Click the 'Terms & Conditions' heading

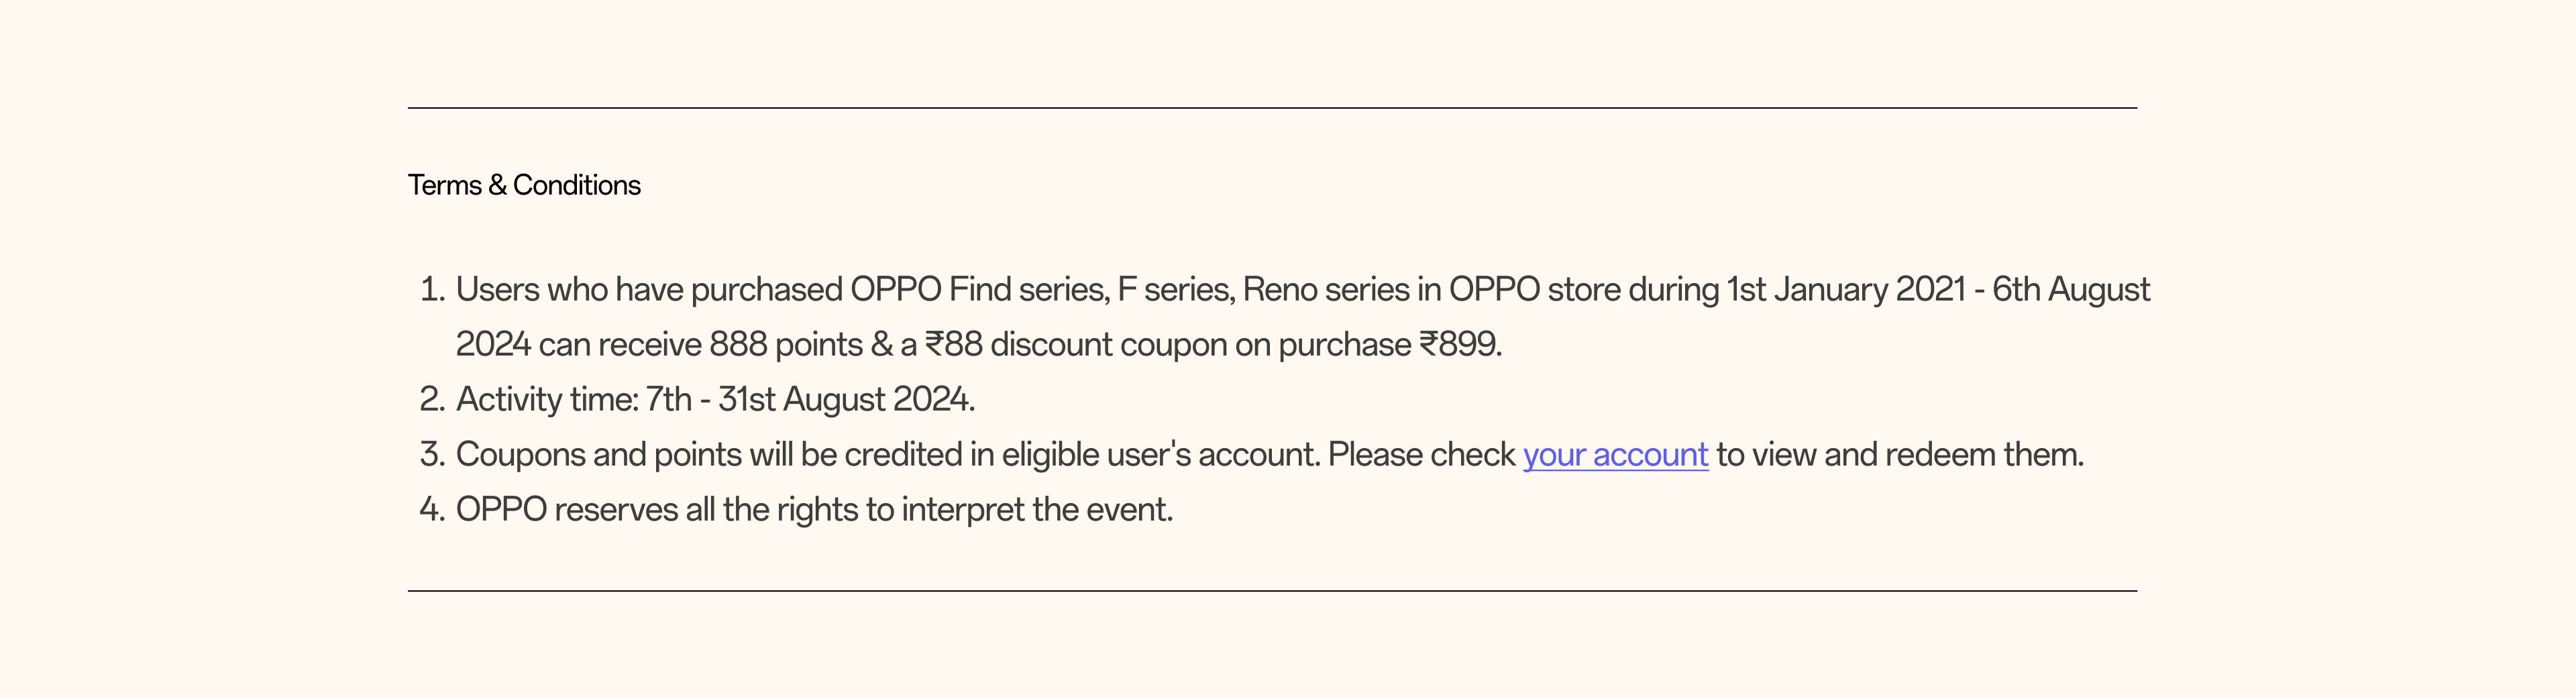[x=524, y=185]
